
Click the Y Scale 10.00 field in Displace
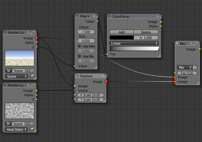tap(91, 99)
